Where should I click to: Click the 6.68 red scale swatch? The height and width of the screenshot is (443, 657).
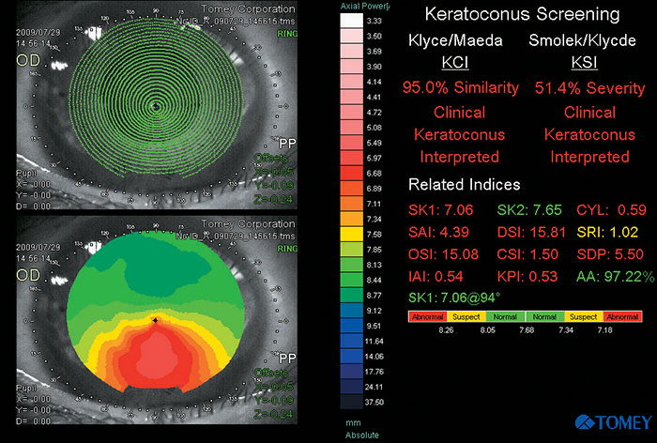pyautogui.click(x=352, y=173)
